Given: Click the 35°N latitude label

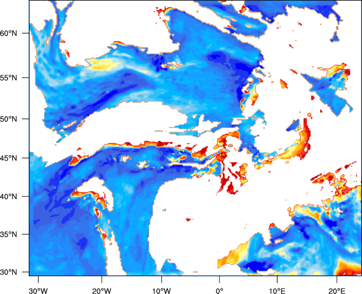Looking at the screenshot, I should (x=9, y=234).
